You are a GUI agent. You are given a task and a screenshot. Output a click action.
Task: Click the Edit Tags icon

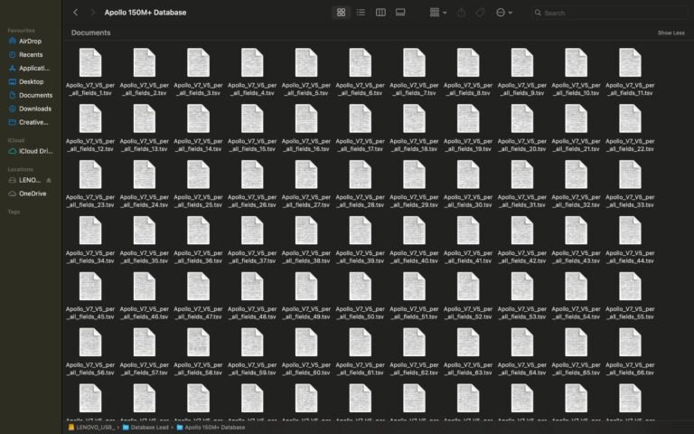[481, 13]
